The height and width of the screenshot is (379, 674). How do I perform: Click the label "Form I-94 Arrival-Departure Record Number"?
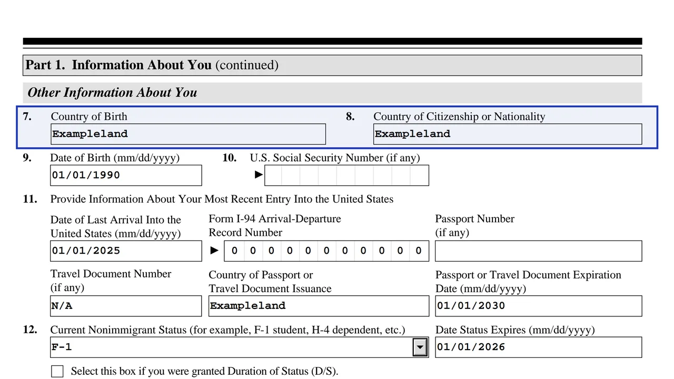[275, 226]
